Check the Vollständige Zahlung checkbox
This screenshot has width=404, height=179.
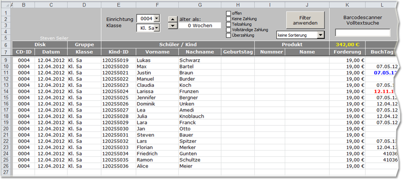pyautogui.click(x=228, y=30)
